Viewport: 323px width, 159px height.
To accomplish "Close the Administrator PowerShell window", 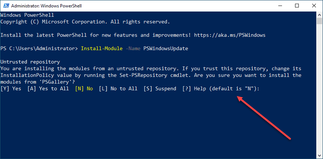I will pyautogui.click(x=314, y=6).
